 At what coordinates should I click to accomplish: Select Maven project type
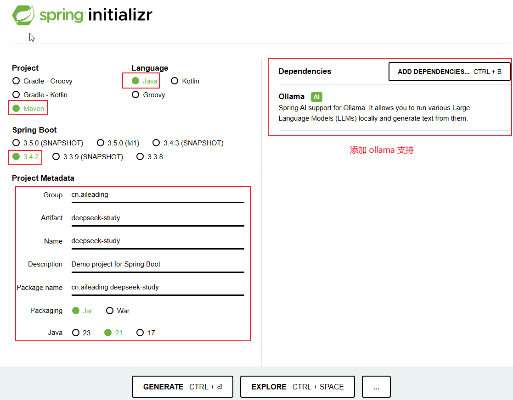coord(28,108)
